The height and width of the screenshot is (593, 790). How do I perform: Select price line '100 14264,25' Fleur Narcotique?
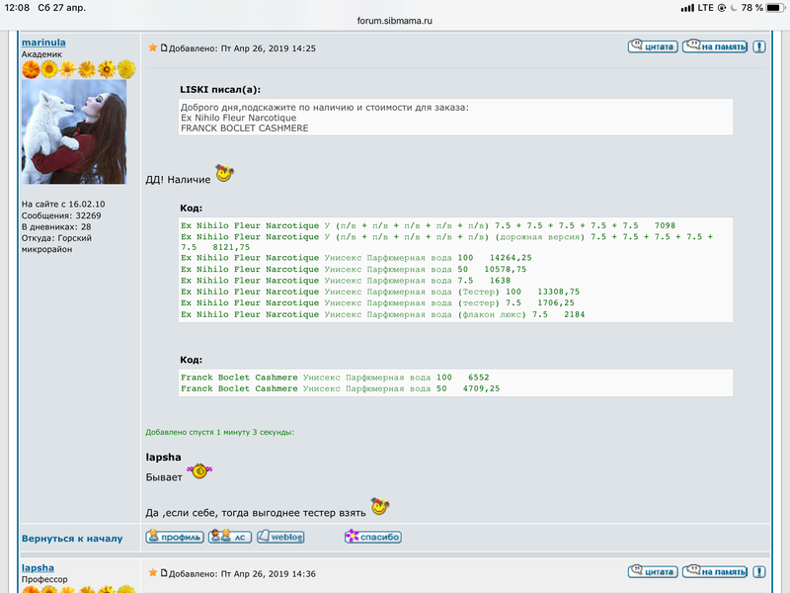pos(356,258)
